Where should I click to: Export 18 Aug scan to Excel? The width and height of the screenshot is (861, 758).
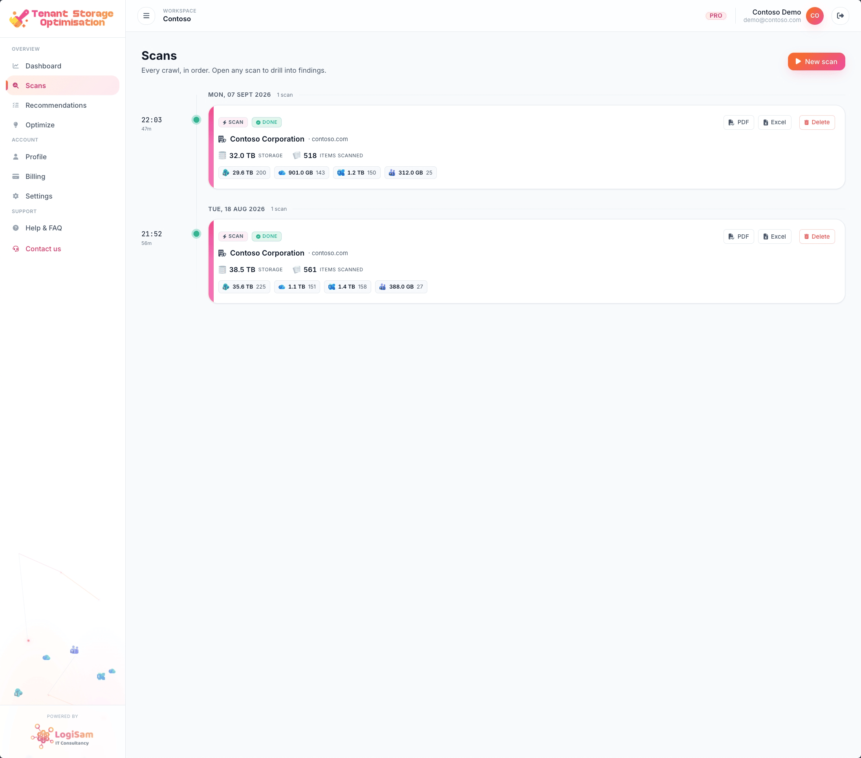[x=774, y=237]
